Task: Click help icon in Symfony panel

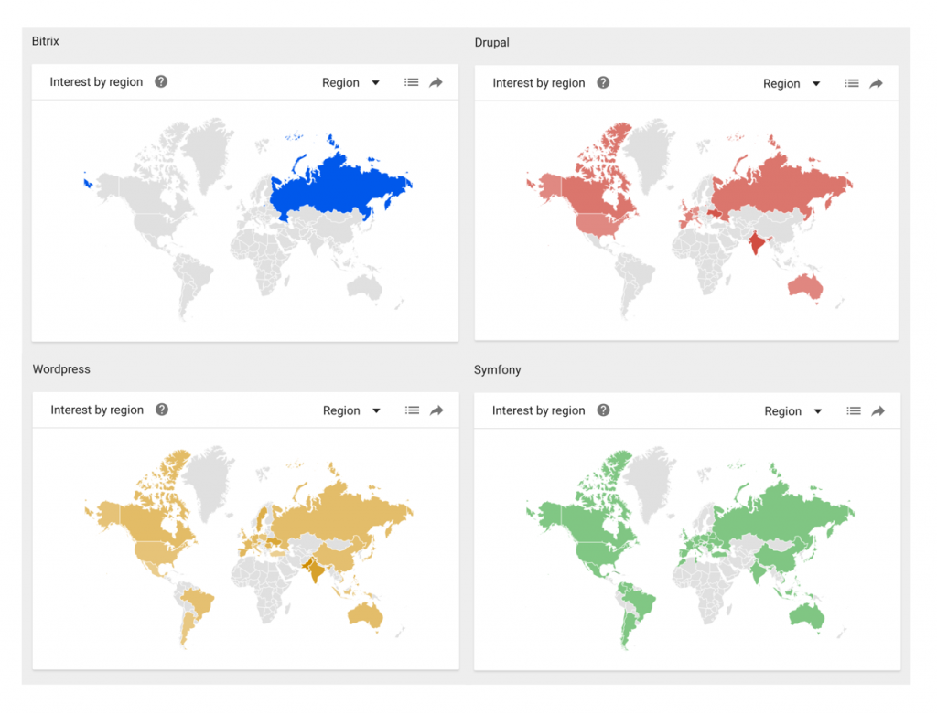Action: point(603,410)
